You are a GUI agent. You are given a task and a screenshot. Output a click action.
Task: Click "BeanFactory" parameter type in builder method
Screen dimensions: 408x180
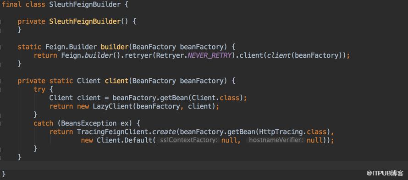click(x=154, y=47)
